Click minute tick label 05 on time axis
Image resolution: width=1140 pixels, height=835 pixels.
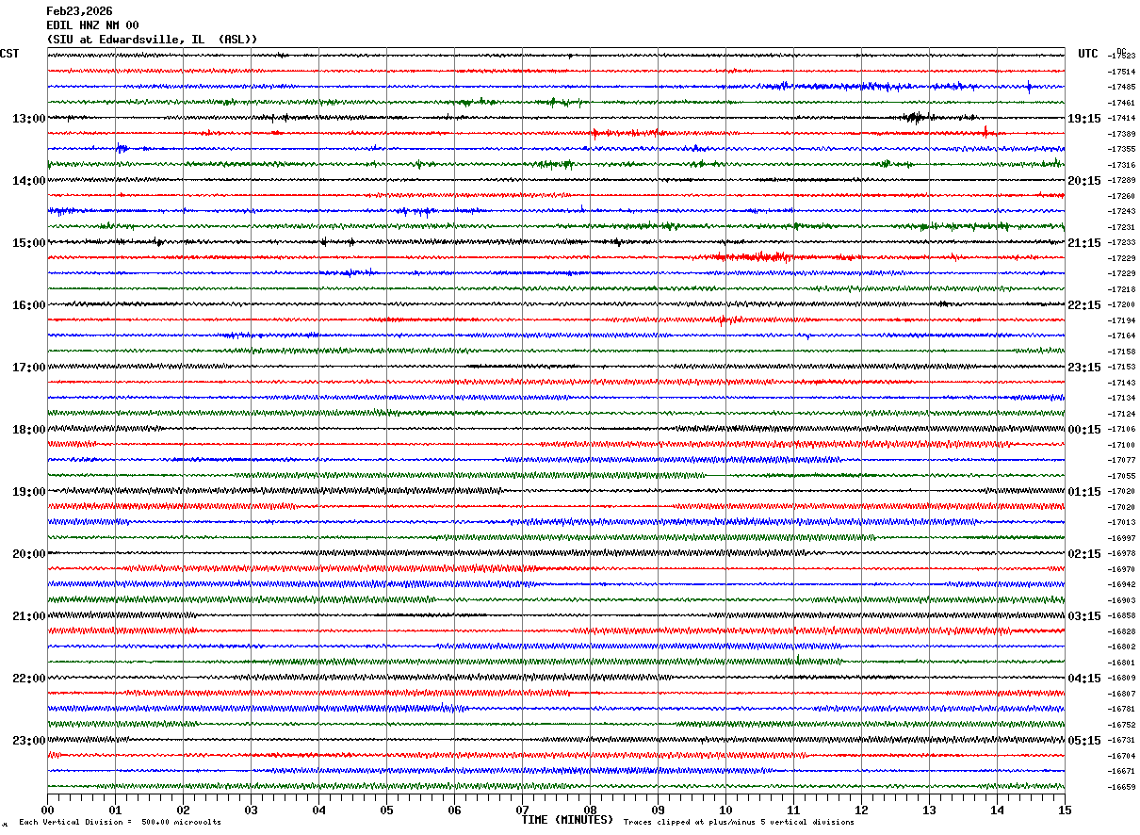[x=386, y=809]
